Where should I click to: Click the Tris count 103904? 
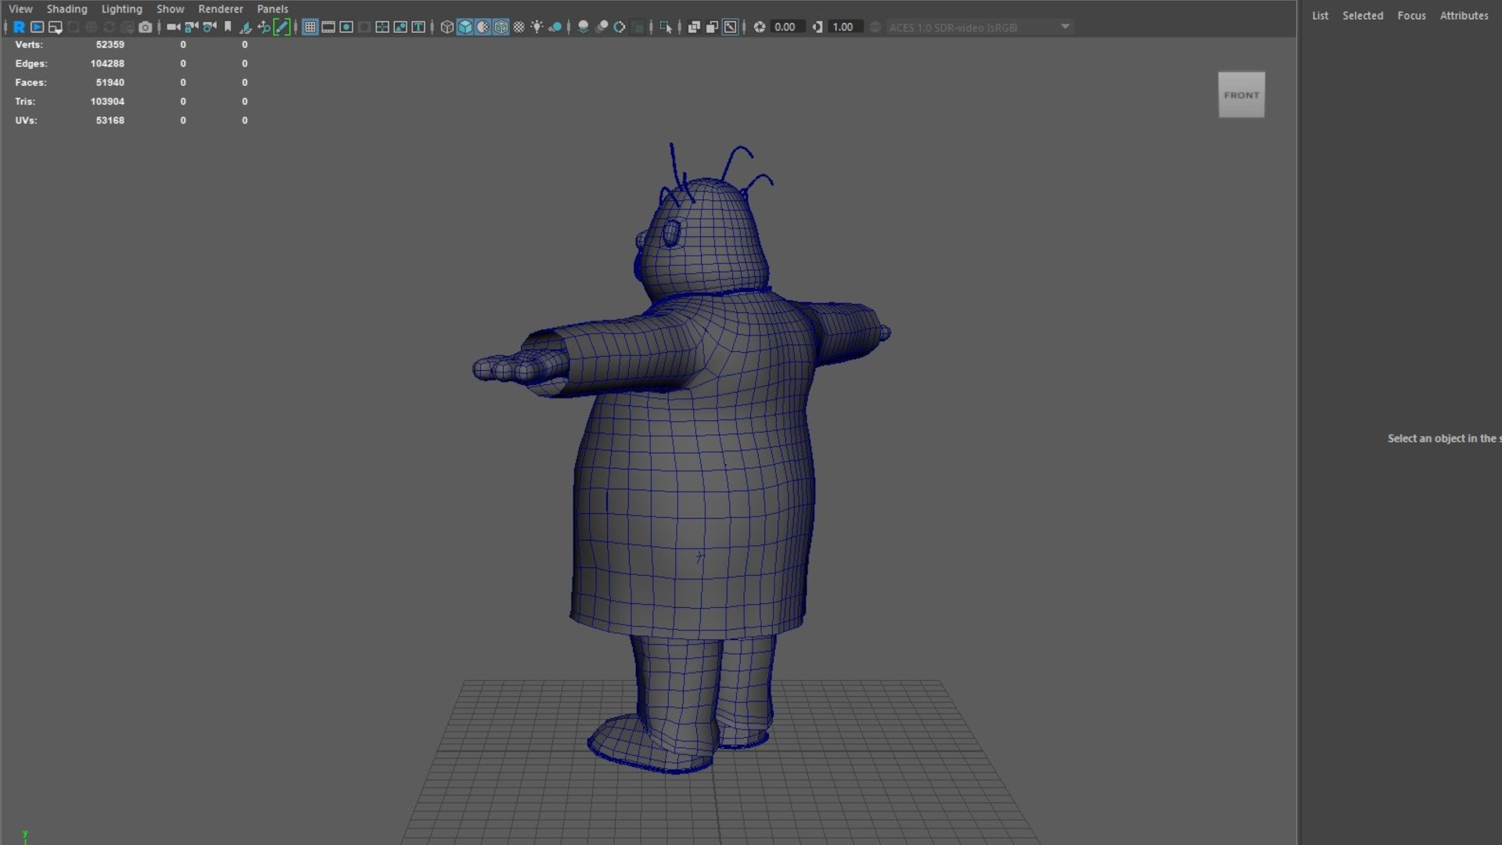pyautogui.click(x=107, y=101)
